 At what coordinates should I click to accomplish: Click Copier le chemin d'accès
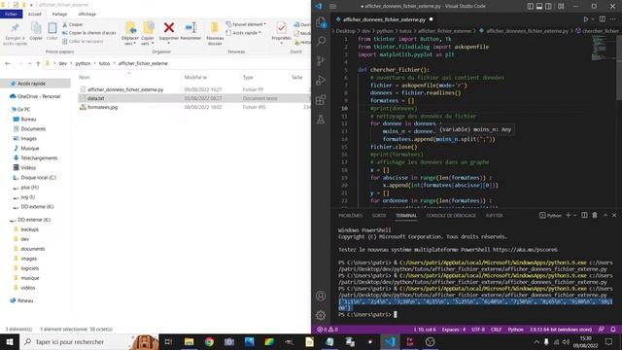(89, 33)
